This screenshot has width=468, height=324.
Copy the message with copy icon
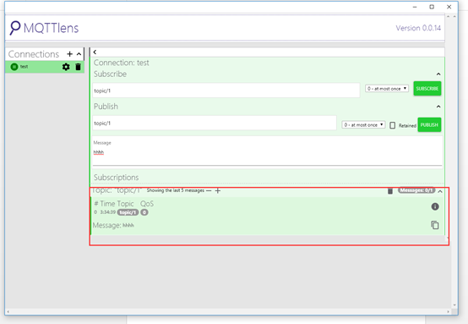tap(435, 225)
